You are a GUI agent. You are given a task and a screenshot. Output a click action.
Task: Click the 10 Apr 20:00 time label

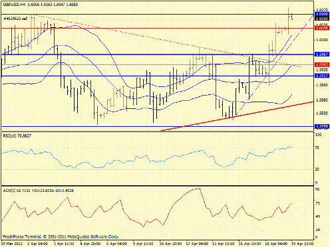[170, 244]
